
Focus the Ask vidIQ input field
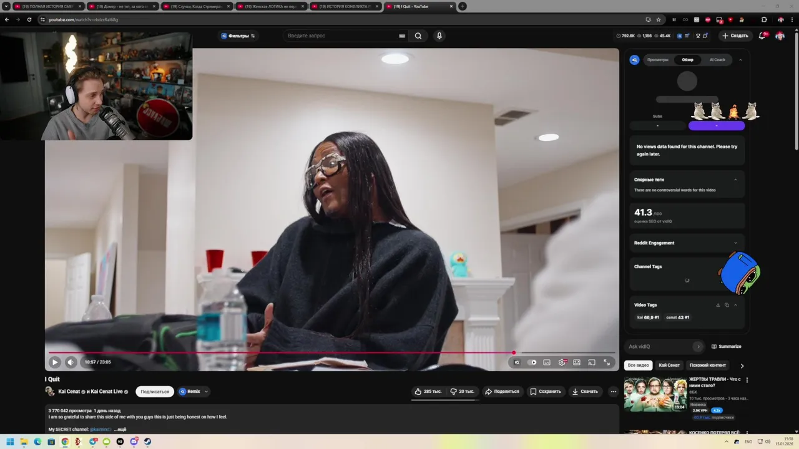pyautogui.click(x=659, y=347)
